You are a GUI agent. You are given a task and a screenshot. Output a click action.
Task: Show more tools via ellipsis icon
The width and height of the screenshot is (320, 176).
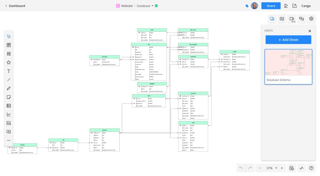click(9, 140)
